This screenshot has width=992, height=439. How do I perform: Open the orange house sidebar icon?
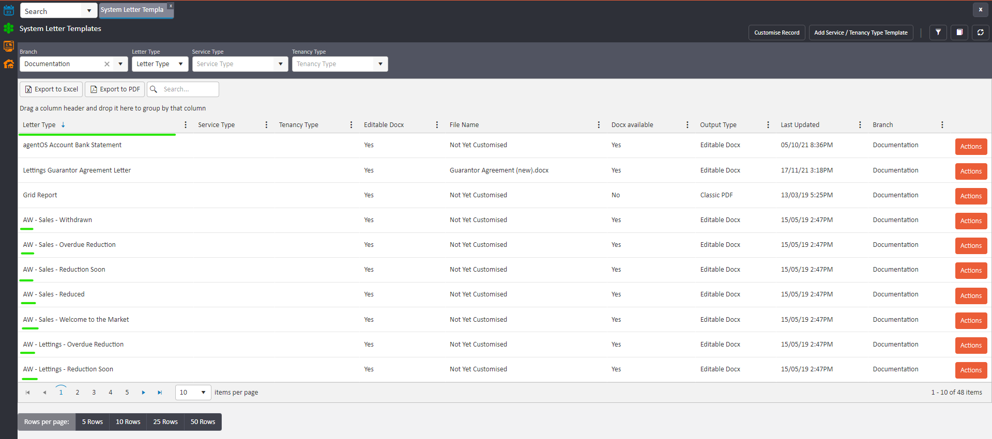coord(9,64)
